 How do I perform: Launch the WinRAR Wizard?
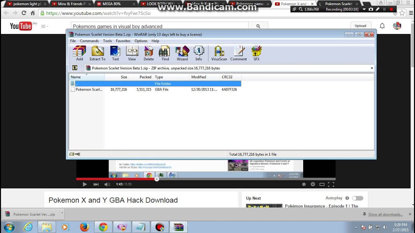point(182,53)
